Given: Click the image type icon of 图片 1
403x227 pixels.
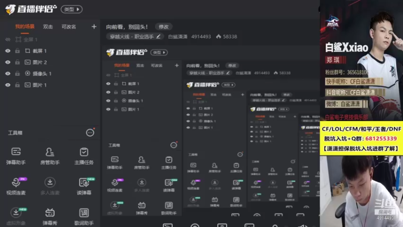Looking at the screenshot, I should 28,85.
